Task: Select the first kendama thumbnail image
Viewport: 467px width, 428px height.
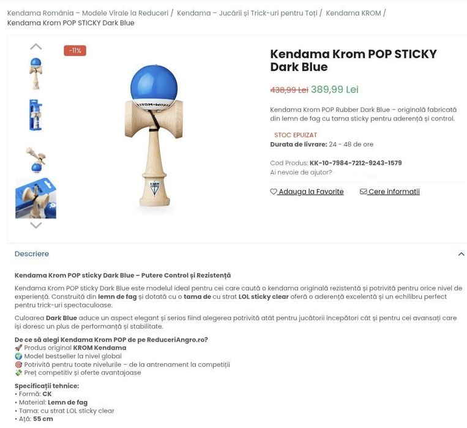Action: point(35,74)
